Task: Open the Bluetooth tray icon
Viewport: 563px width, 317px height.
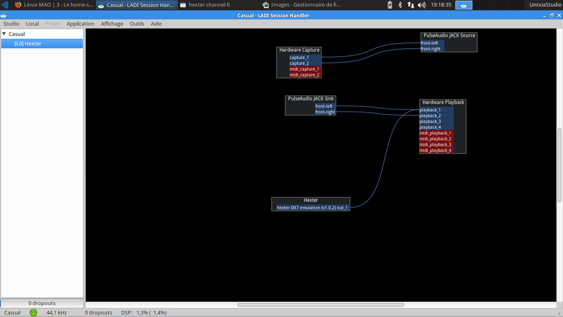Action: tap(400, 5)
